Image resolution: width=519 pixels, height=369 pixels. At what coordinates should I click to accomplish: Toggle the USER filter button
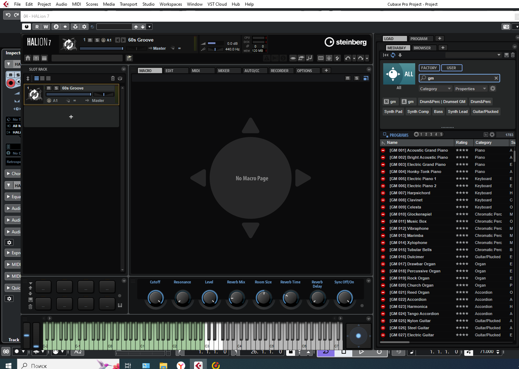pos(451,68)
